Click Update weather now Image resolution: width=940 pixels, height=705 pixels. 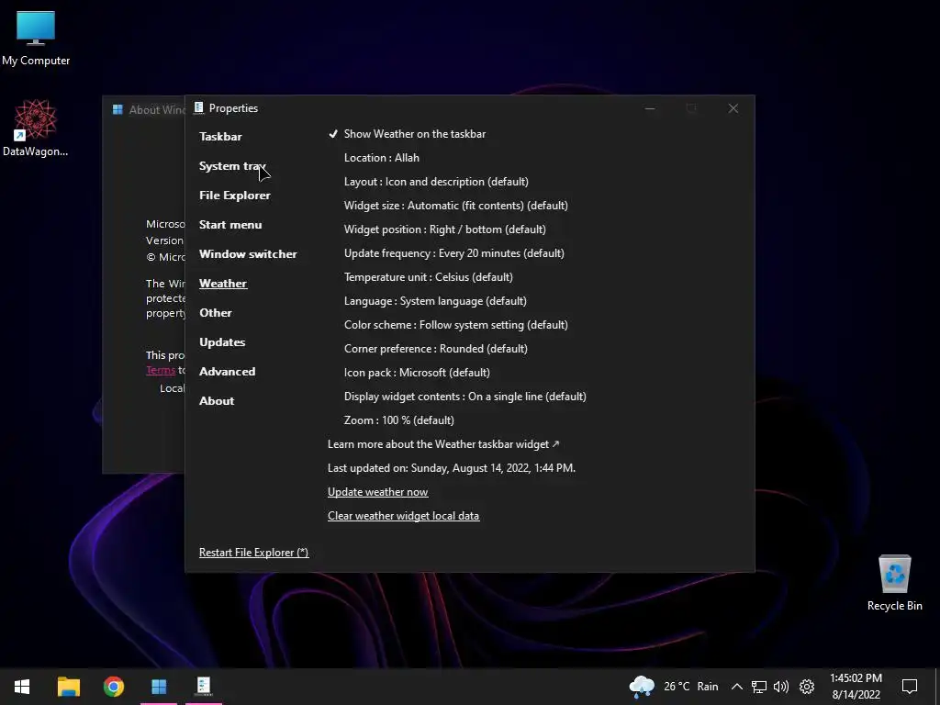[377, 492]
